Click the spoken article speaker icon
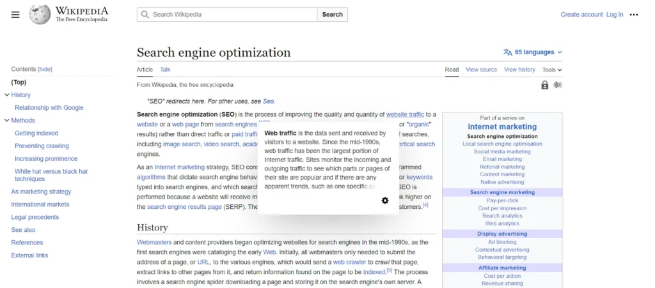 coord(558,85)
